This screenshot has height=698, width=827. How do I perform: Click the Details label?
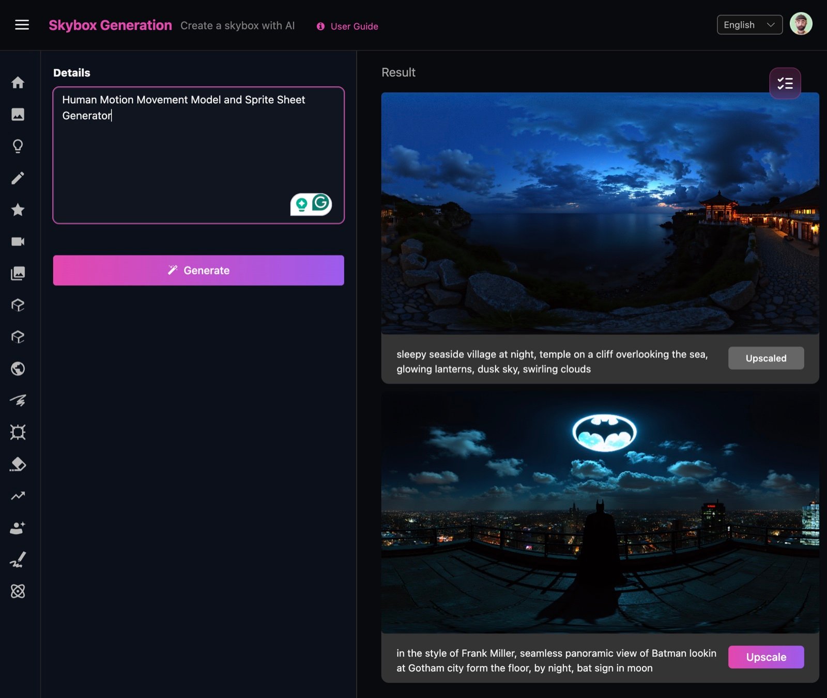click(72, 73)
